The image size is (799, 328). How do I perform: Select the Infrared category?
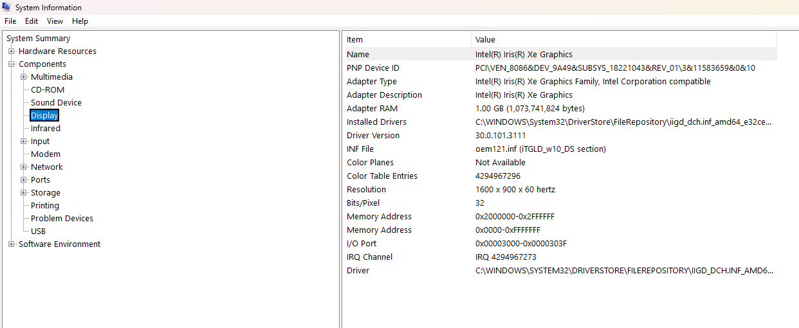coord(46,129)
